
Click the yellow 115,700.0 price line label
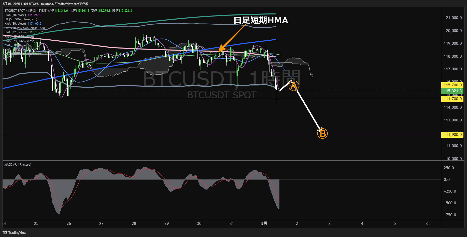452,85
